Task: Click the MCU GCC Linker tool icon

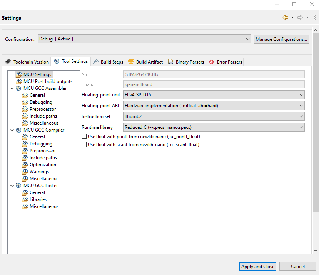Action: (x=18, y=185)
